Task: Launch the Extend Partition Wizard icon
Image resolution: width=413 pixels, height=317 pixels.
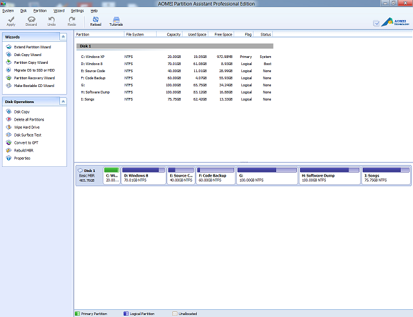Action: [8, 47]
